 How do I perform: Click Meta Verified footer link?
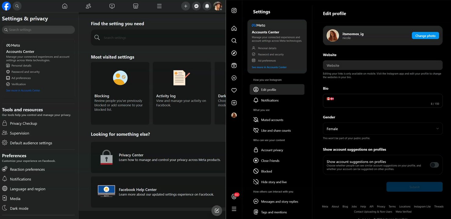[403, 212]
